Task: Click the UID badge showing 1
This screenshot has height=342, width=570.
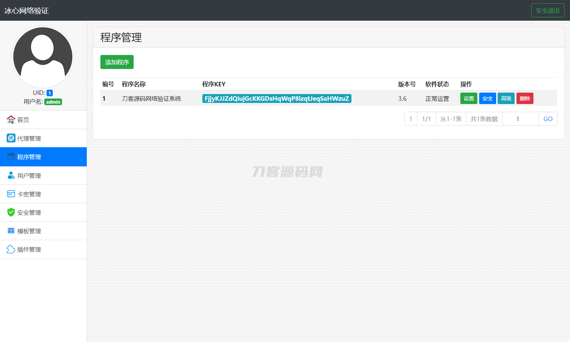Action: coord(49,93)
